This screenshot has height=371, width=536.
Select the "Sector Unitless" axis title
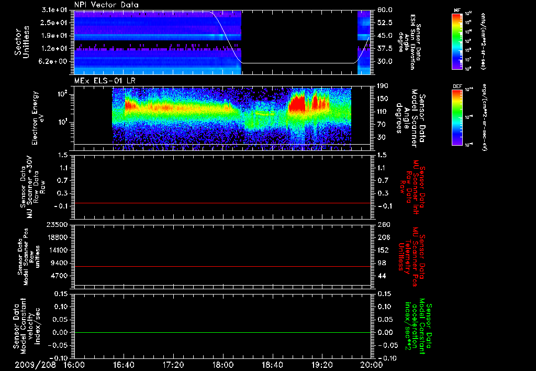21,42
